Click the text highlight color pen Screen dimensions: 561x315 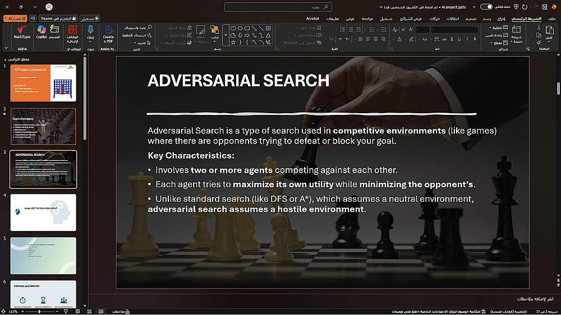click(411, 39)
